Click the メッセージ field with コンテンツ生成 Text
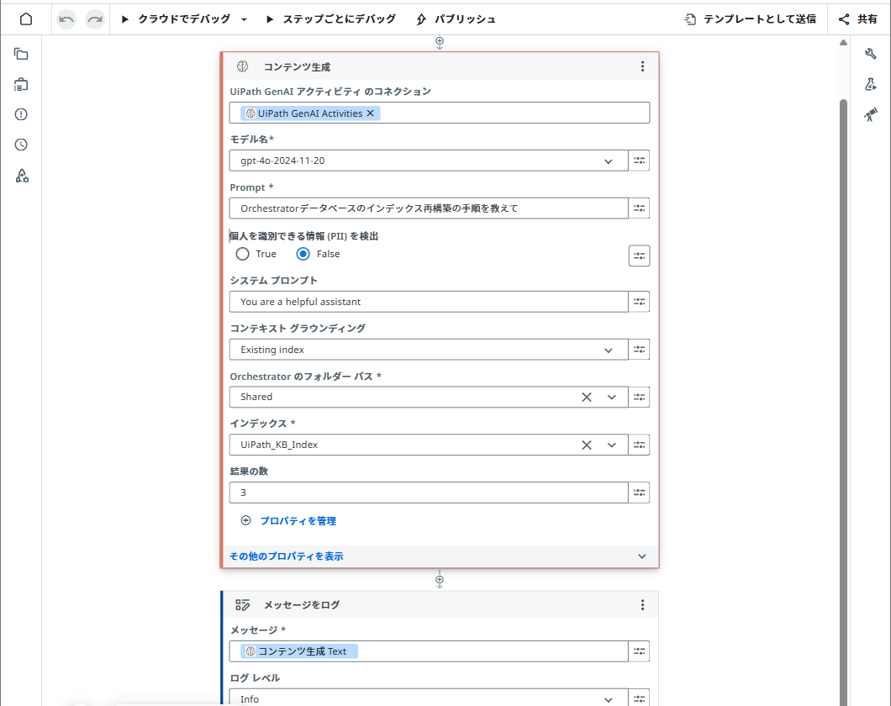The height and width of the screenshot is (706, 891). coord(429,651)
